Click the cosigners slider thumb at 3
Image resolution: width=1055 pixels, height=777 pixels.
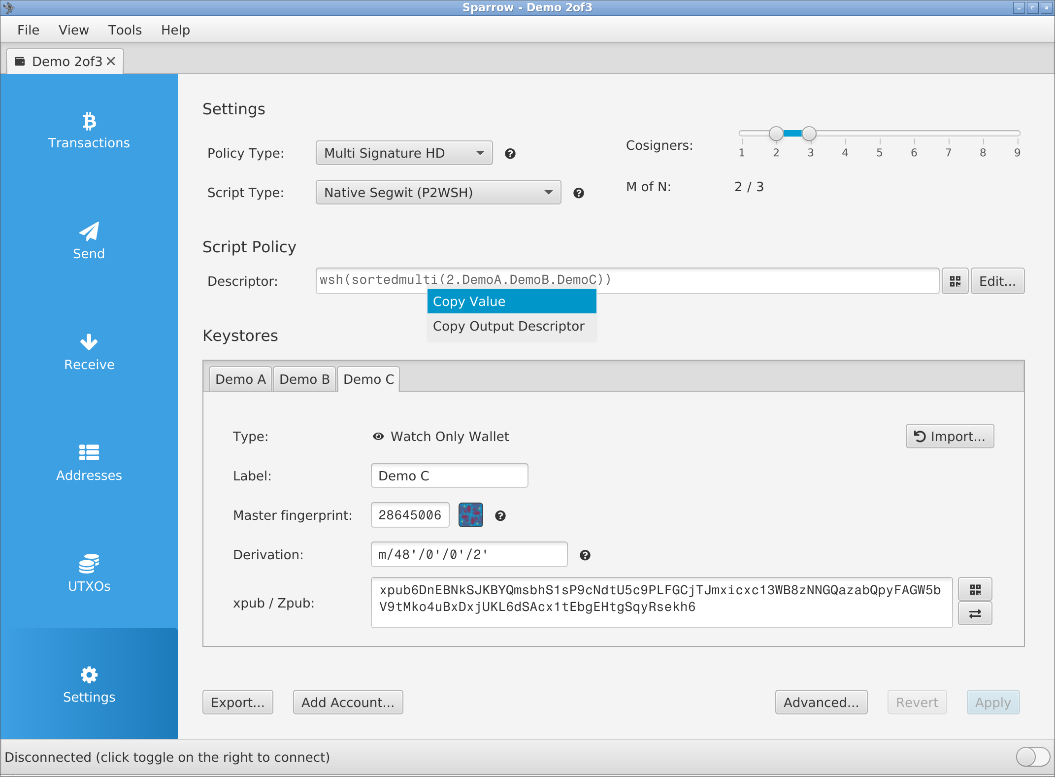click(809, 133)
